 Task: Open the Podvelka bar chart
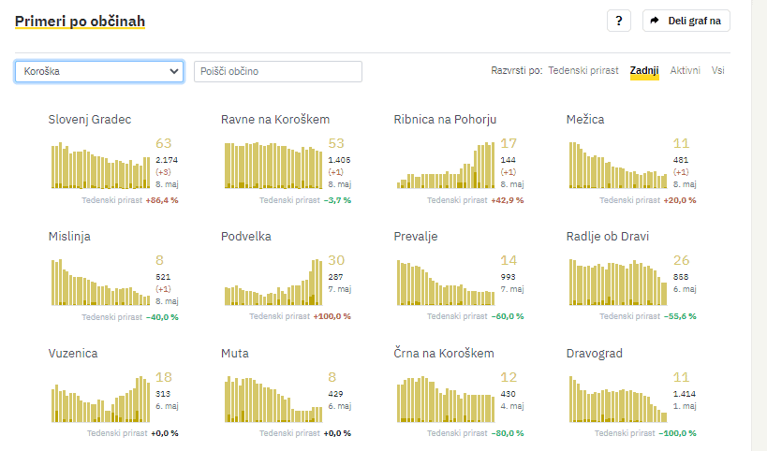tap(273, 283)
